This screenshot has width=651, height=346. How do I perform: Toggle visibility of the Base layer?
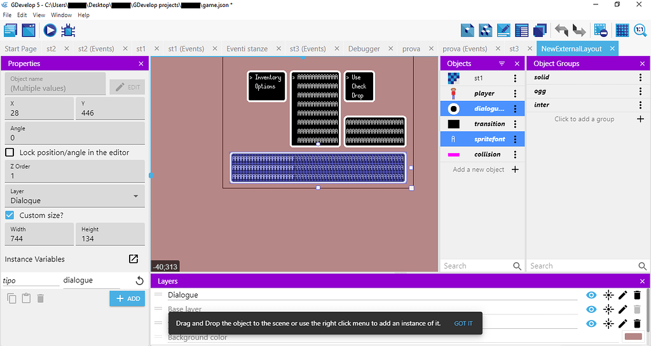[591, 309]
